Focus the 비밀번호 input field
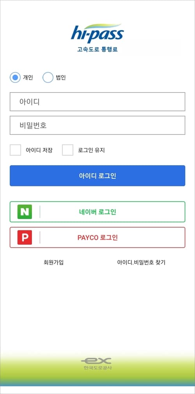This screenshot has height=394, width=195. point(97,125)
